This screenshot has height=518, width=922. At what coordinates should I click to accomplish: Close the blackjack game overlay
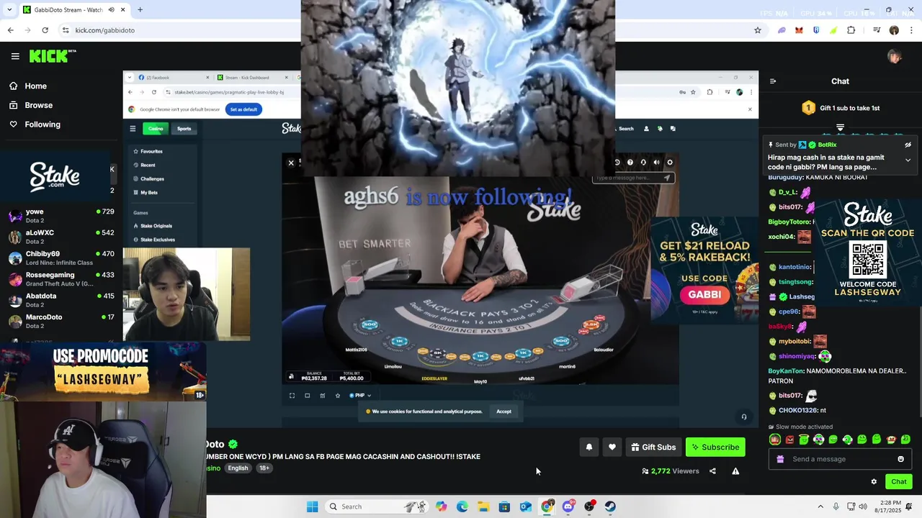[291, 163]
